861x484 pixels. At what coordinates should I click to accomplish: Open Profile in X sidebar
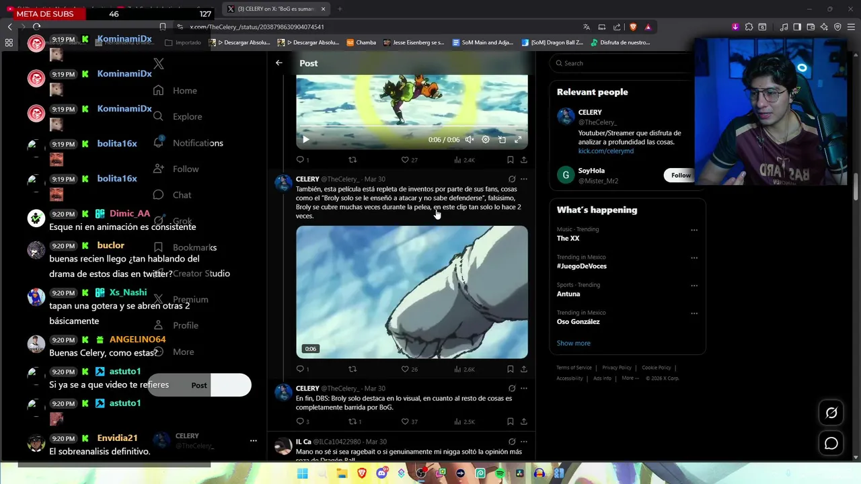(176, 325)
